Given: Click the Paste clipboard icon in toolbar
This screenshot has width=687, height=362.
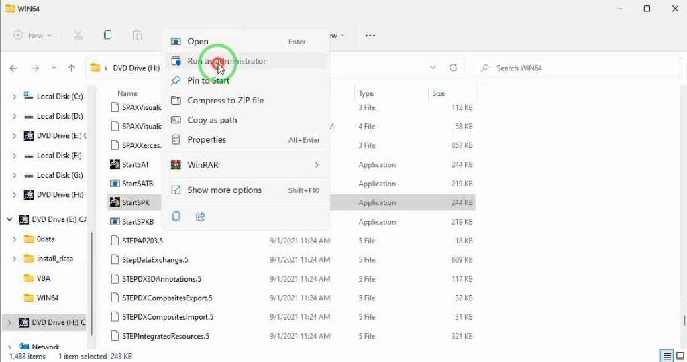Looking at the screenshot, I should click(x=137, y=36).
